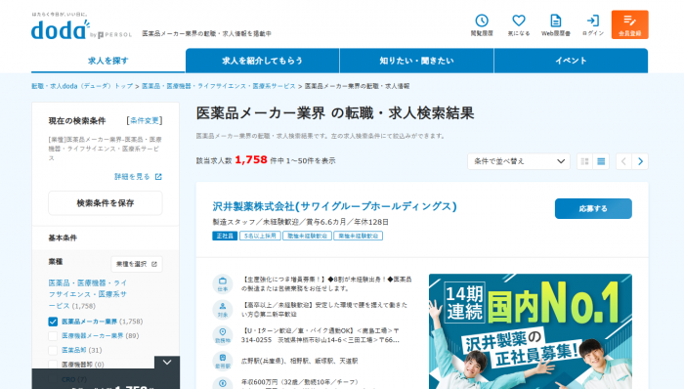Check the 医療機器メーカー業界 checkbox

(53, 336)
